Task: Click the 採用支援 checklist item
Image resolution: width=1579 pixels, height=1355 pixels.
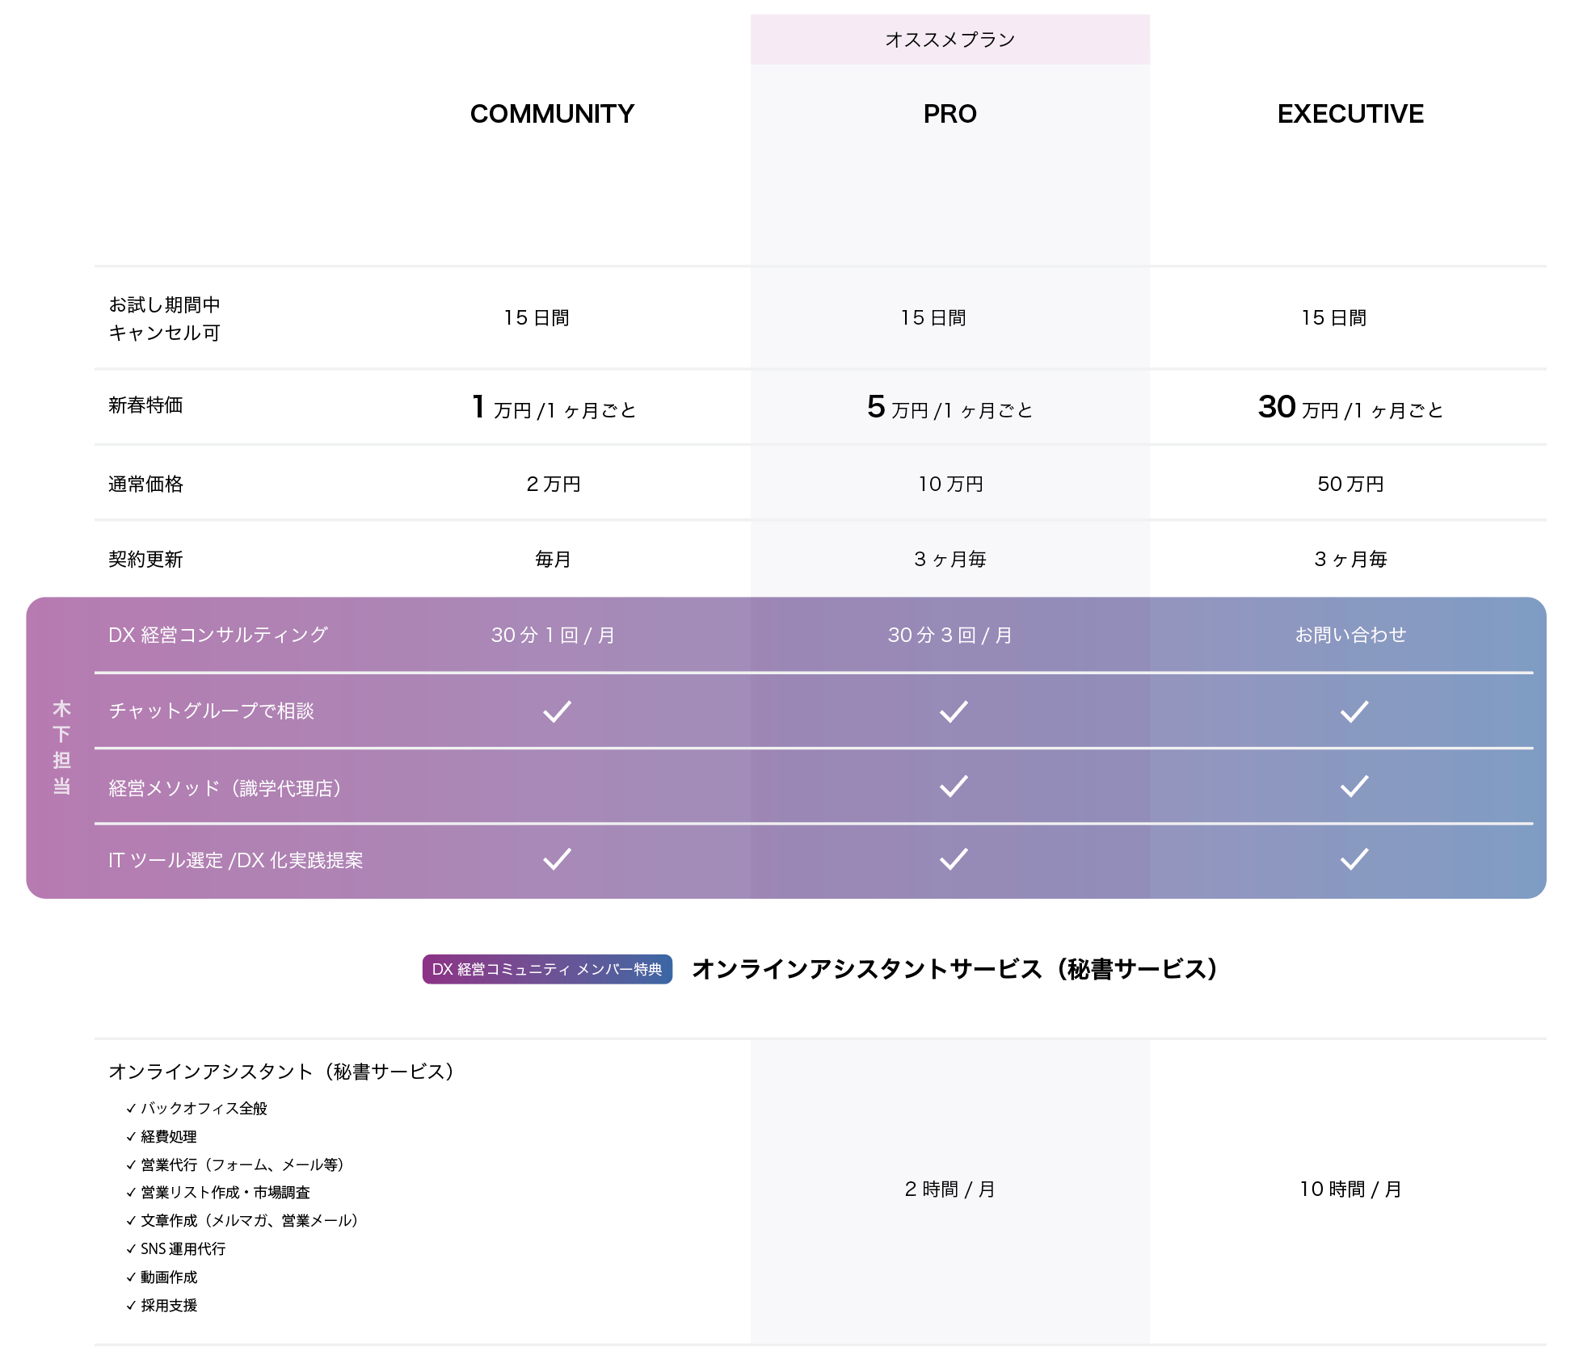Action: (x=168, y=1305)
